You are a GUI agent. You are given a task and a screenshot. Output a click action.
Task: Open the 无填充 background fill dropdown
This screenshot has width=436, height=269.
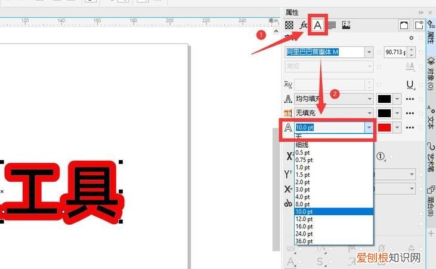click(x=333, y=113)
